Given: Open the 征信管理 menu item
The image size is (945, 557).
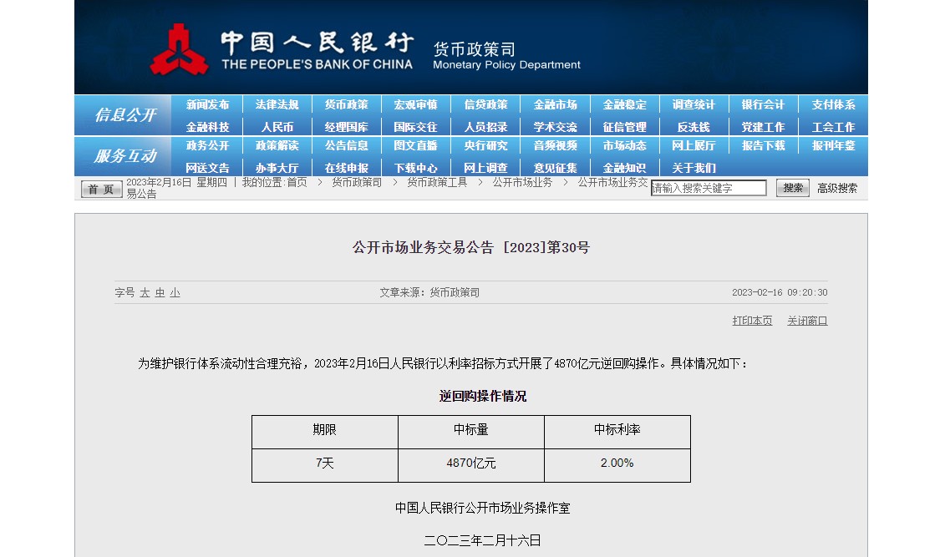Looking at the screenshot, I should click(625, 127).
